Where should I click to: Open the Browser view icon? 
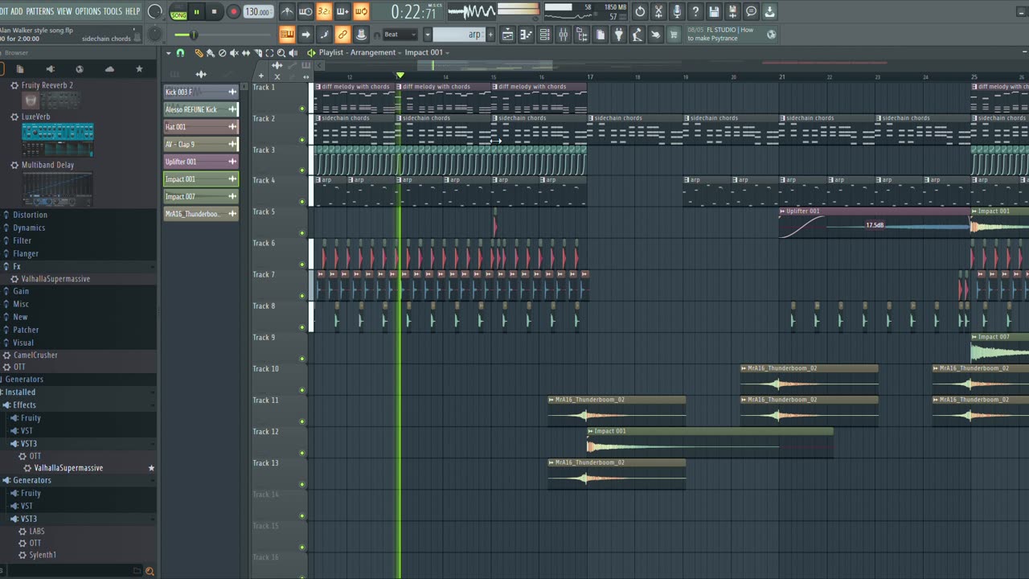click(582, 35)
